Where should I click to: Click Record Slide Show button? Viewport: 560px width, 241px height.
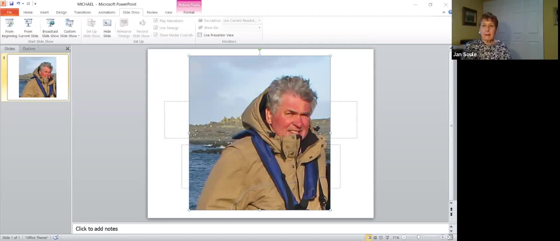pyautogui.click(x=142, y=28)
